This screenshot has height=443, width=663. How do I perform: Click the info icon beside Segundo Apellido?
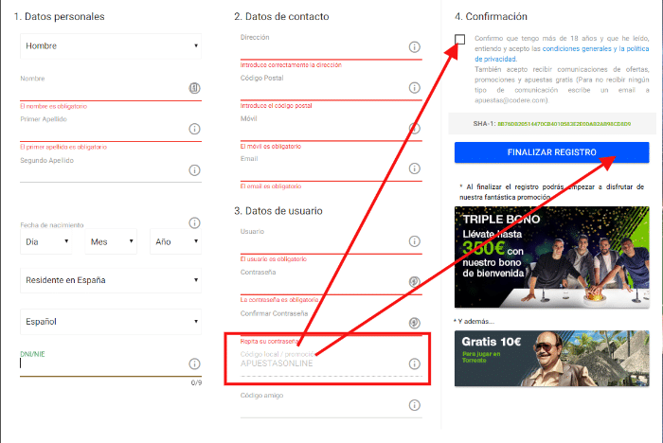[x=194, y=170]
